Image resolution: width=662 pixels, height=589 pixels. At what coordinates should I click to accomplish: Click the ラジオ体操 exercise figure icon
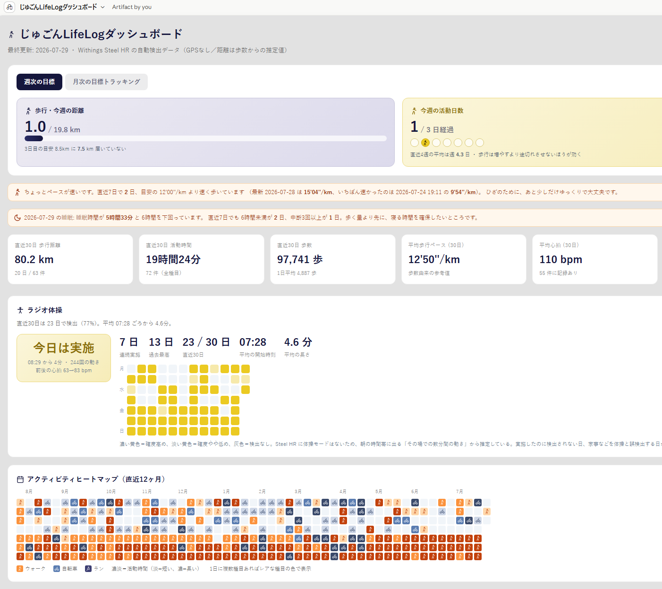(20, 310)
